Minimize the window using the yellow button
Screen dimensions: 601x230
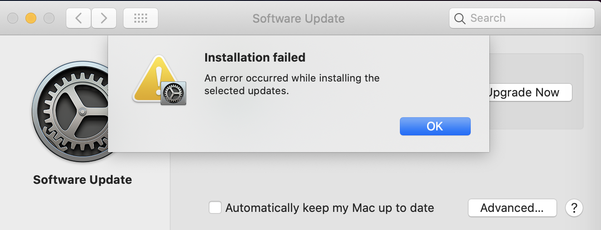tap(31, 18)
